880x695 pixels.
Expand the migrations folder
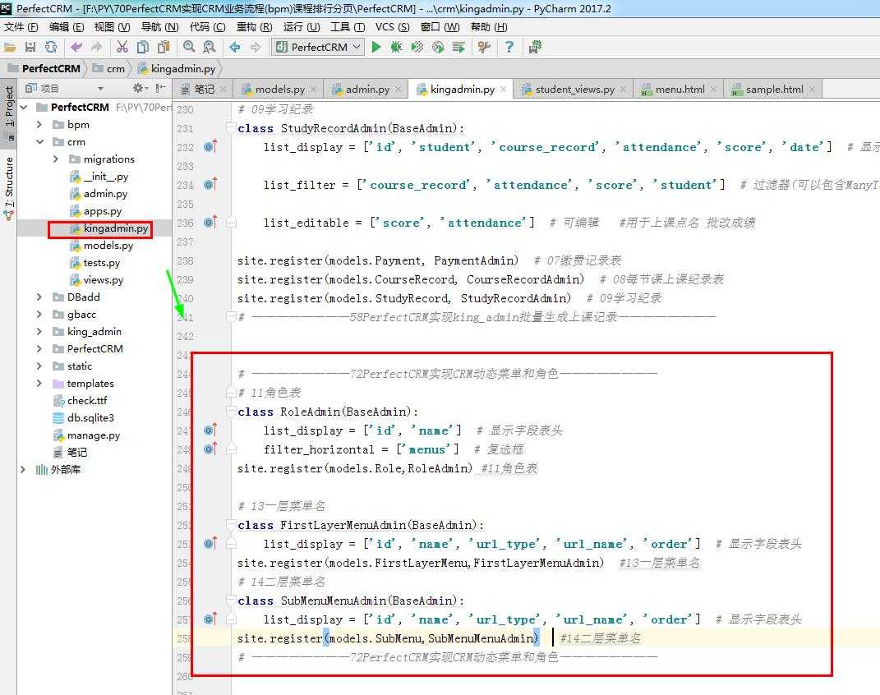pyautogui.click(x=56, y=159)
